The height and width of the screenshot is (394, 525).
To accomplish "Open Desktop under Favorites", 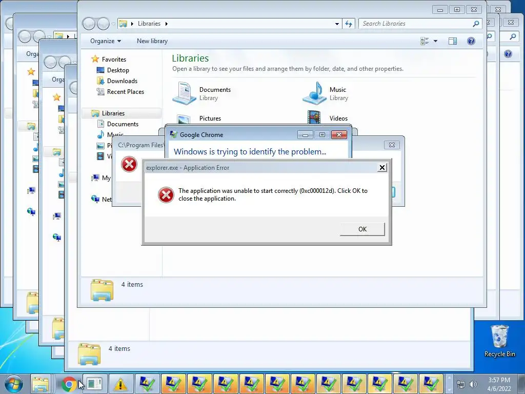I will pos(118,70).
